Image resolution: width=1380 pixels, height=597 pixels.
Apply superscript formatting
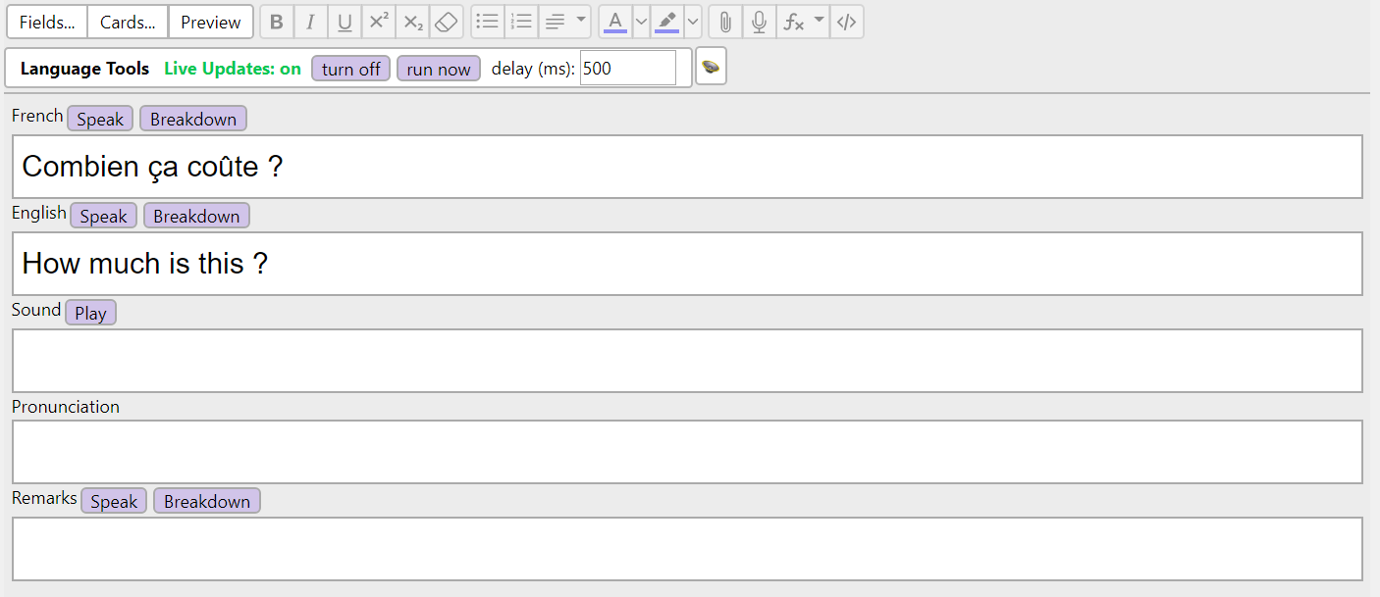[x=378, y=21]
